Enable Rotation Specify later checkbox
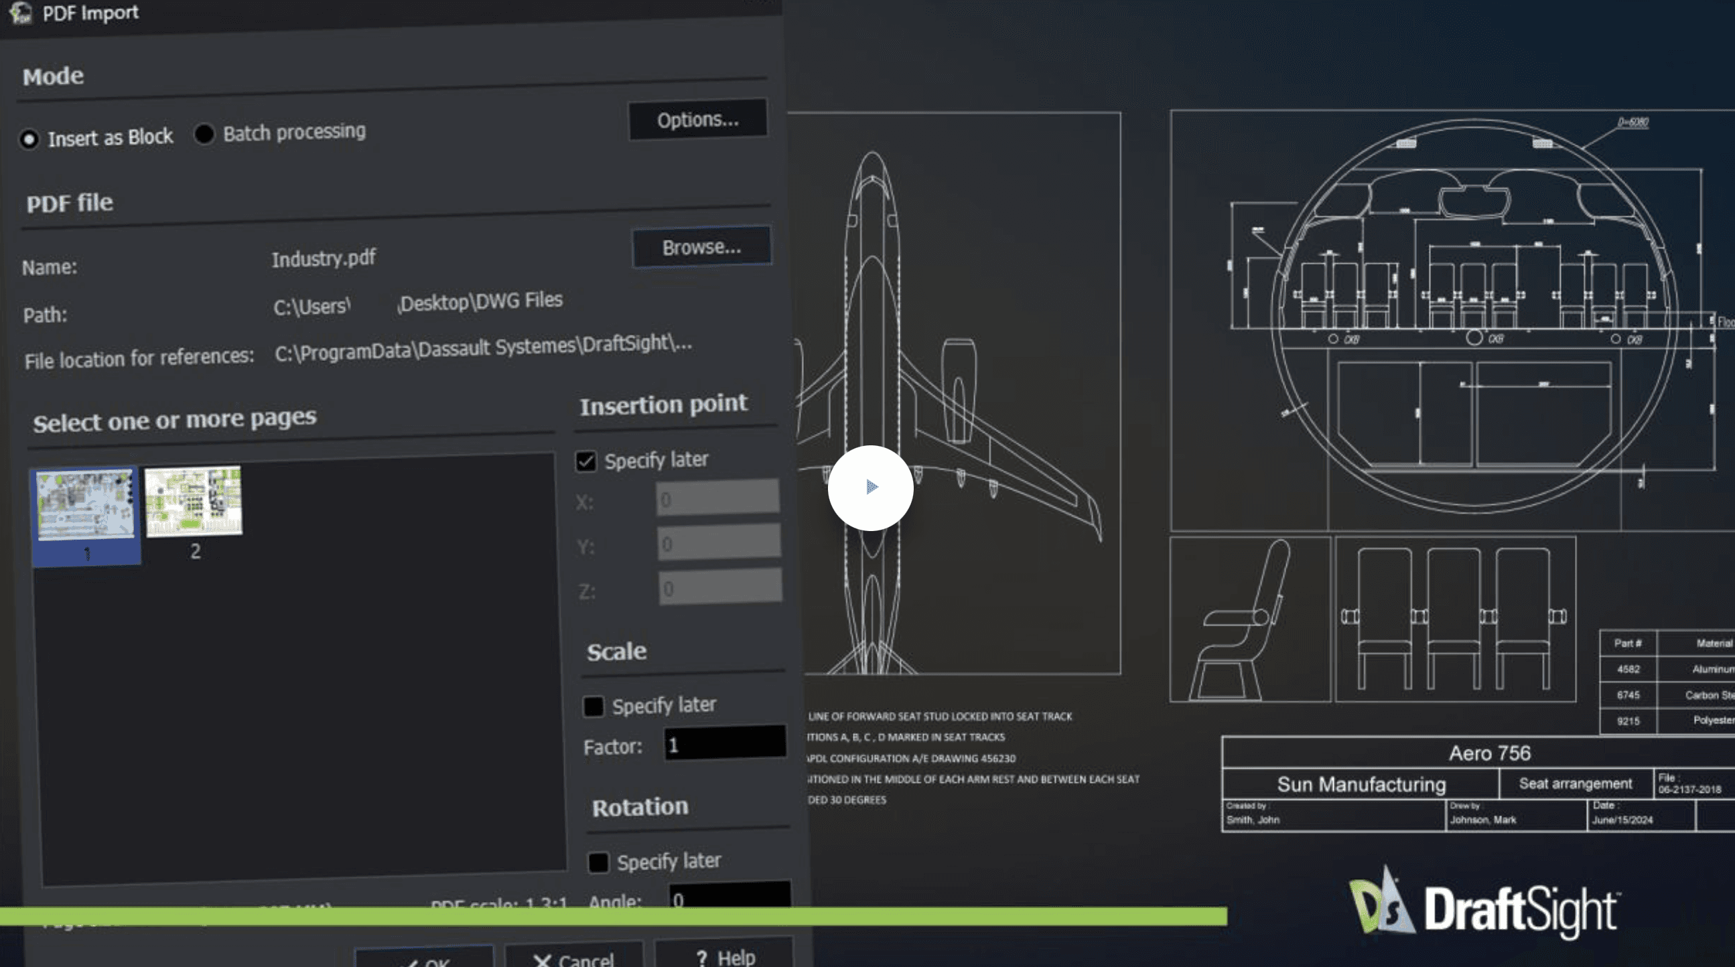This screenshot has height=967, width=1735. pos(598,863)
